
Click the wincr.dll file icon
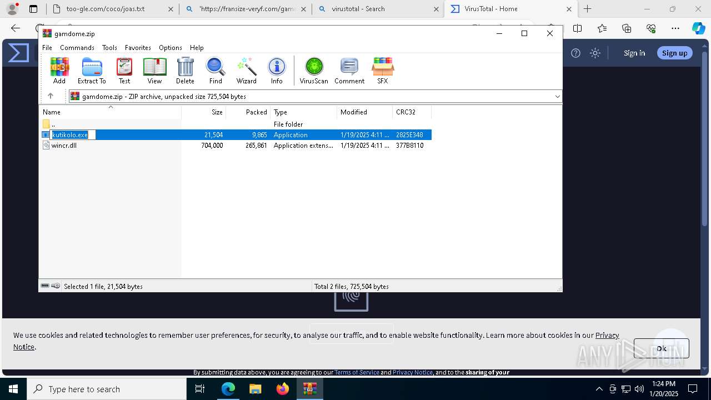[46, 146]
